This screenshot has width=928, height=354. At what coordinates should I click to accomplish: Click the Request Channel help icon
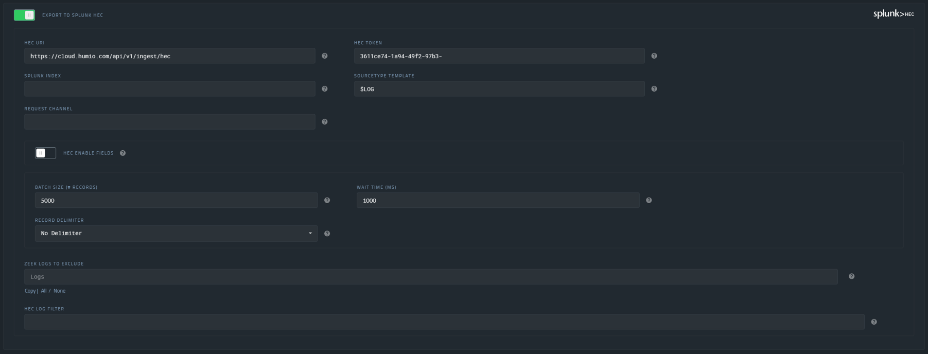pyautogui.click(x=325, y=122)
